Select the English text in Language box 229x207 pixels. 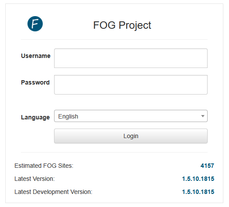tap(68, 116)
